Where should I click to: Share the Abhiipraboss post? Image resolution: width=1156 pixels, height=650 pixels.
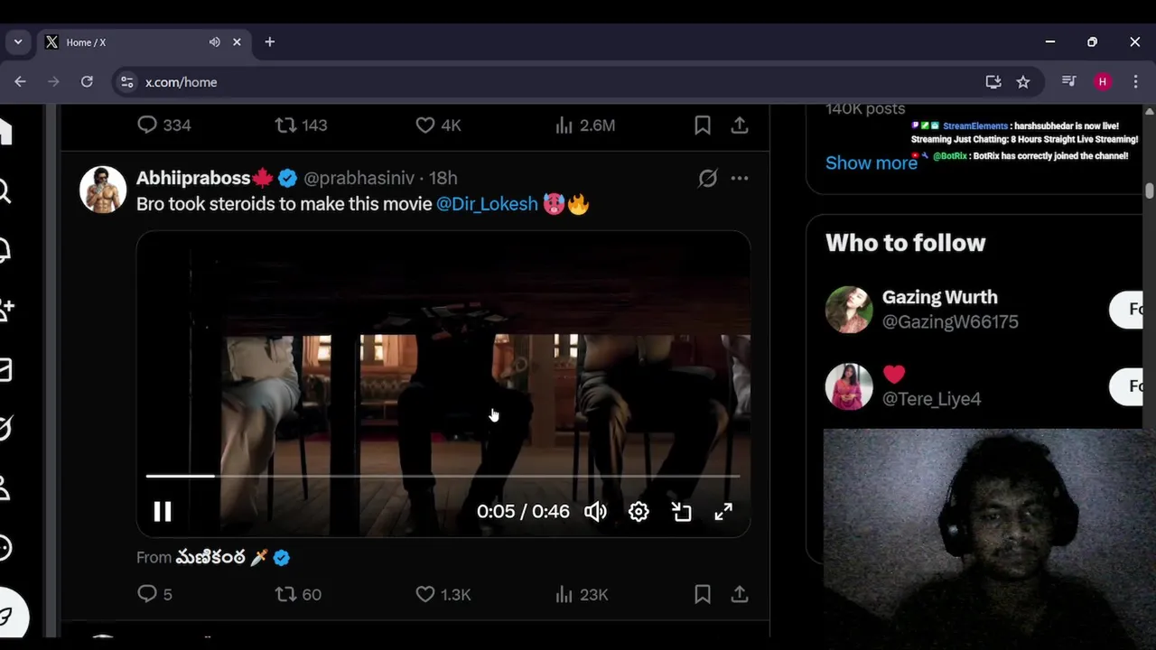click(740, 594)
